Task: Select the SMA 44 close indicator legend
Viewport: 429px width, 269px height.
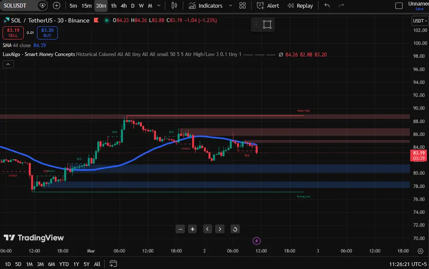Action: [17, 45]
